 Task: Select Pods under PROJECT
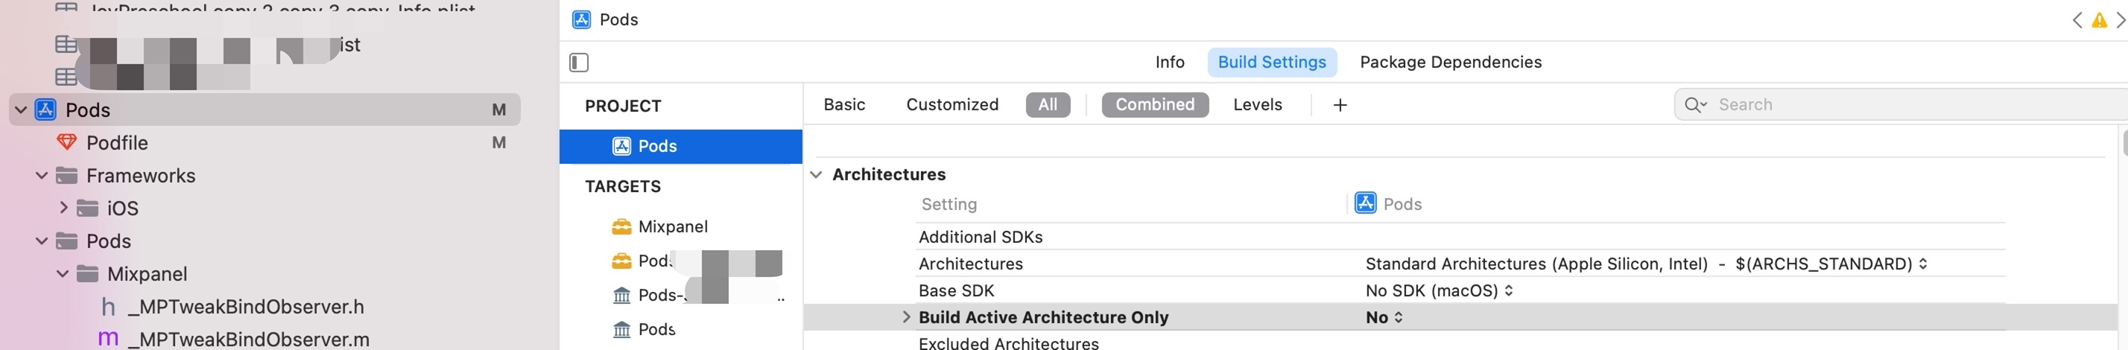(658, 146)
